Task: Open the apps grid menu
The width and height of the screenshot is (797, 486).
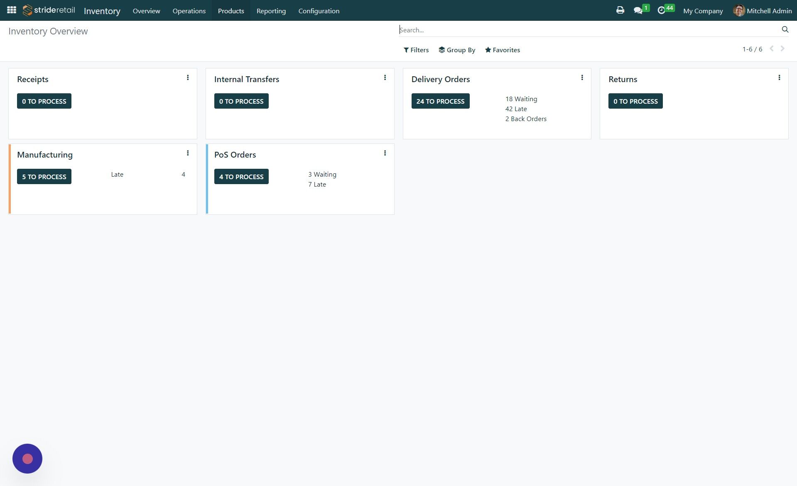Action: (x=11, y=10)
